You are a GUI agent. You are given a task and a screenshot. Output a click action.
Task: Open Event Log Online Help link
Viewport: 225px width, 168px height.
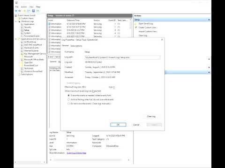click(x=76, y=153)
